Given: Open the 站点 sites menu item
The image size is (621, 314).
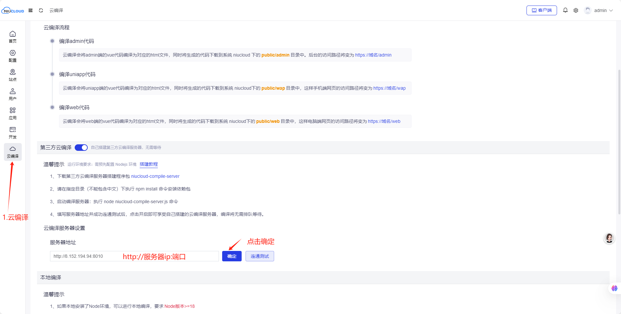Looking at the screenshot, I should 13,75.
